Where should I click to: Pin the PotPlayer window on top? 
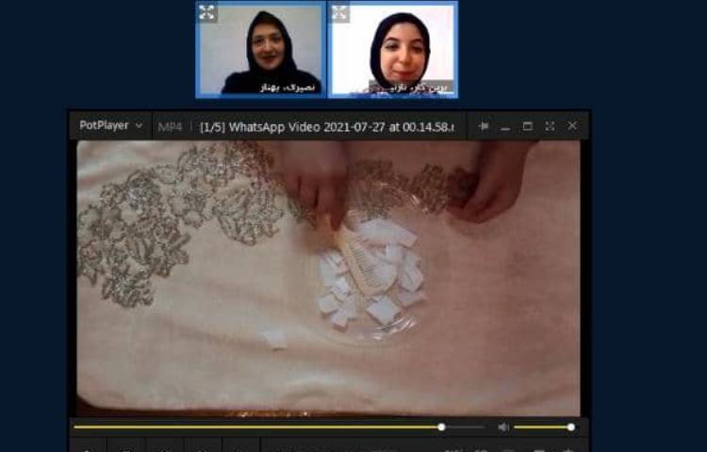(484, 126)
